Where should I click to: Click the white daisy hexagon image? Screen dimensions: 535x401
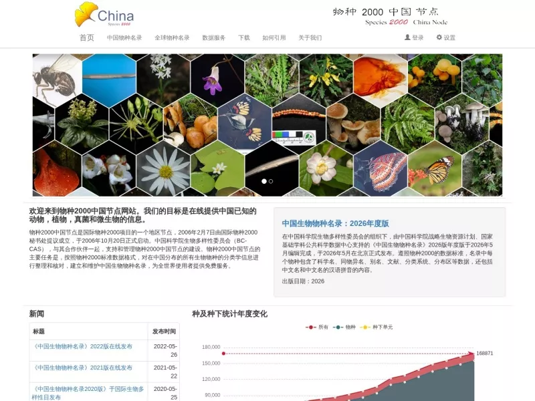tap(163, 170)
